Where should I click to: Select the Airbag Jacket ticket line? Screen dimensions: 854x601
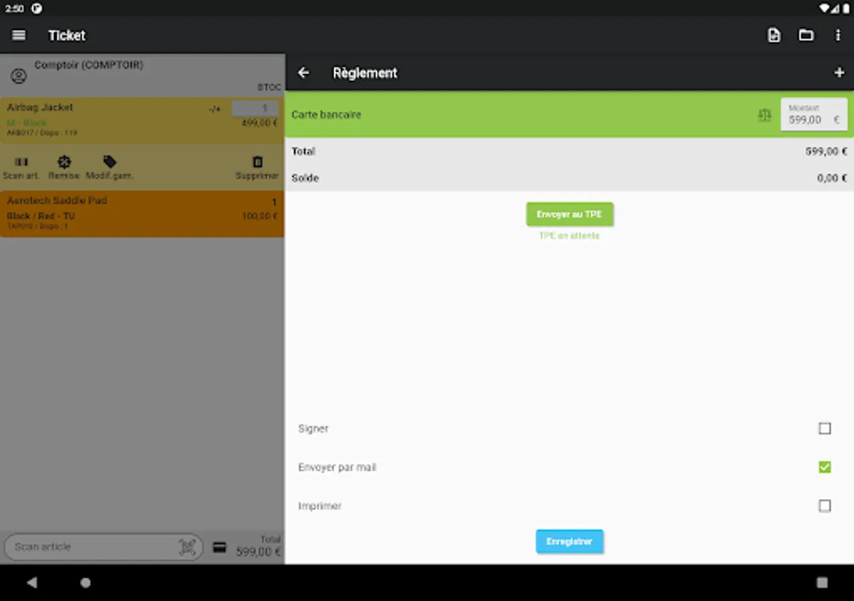(x=142, y=121)
